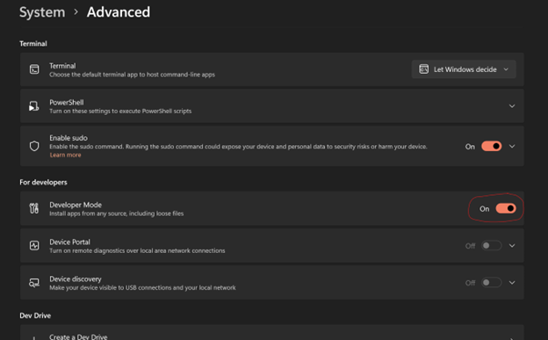
Task: Click the Device discovery row title
Action: [x=76, y=279]
